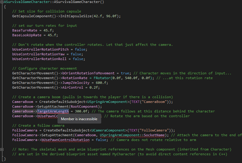242x163 pixels.
Task: Click MyCharacter in the bottom comment
Action: (x=124, y=154)
